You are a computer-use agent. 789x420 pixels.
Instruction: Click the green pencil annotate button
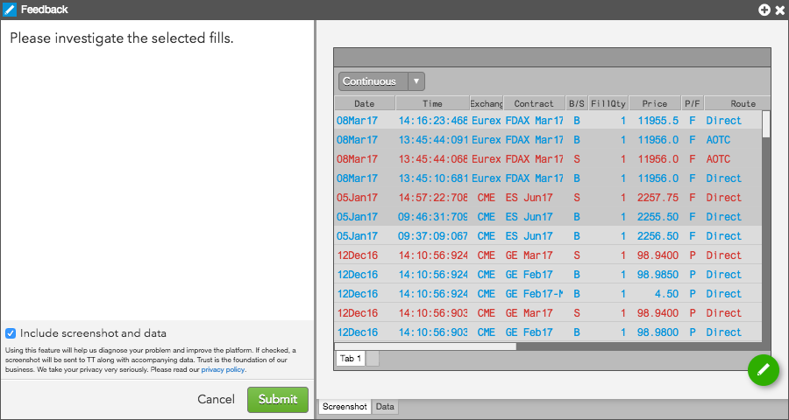(764, 370)
